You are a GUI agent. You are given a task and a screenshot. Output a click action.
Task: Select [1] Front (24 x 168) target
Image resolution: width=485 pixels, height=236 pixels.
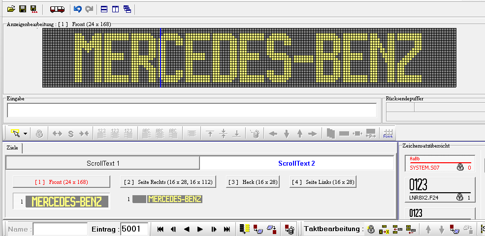(61, 182)
